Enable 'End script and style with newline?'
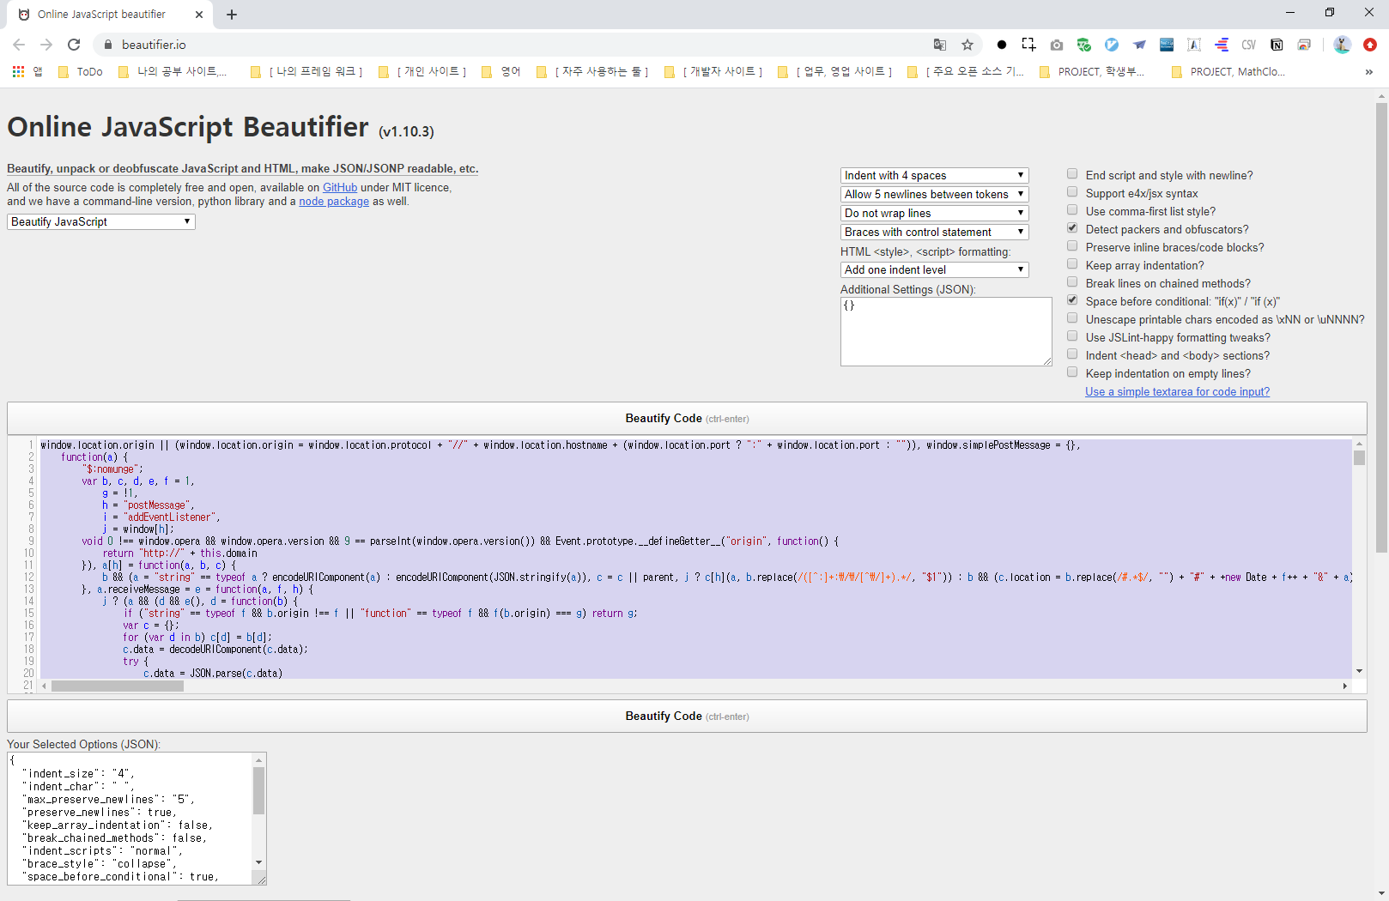 pyautogui.click(x=1072, y=174)
